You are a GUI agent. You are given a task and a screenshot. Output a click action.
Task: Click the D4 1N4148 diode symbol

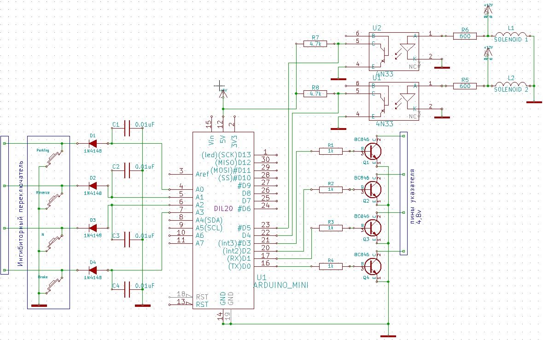(x=93, y=270)
